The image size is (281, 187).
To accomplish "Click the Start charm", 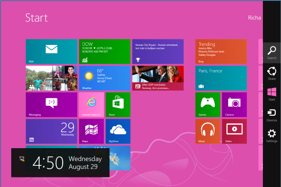I will click(x=271, y=94).
